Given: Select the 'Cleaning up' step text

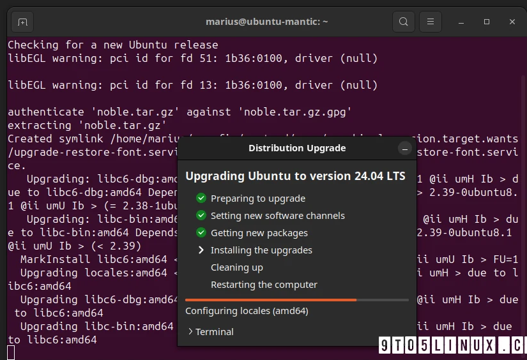Looking at the screenshot, I should coord(237,267).
